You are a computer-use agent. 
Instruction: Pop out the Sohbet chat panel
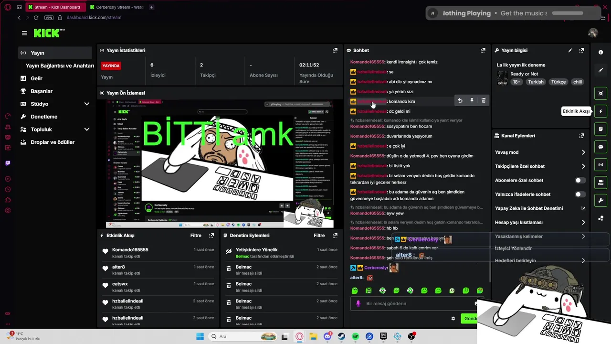pos(483,50)
